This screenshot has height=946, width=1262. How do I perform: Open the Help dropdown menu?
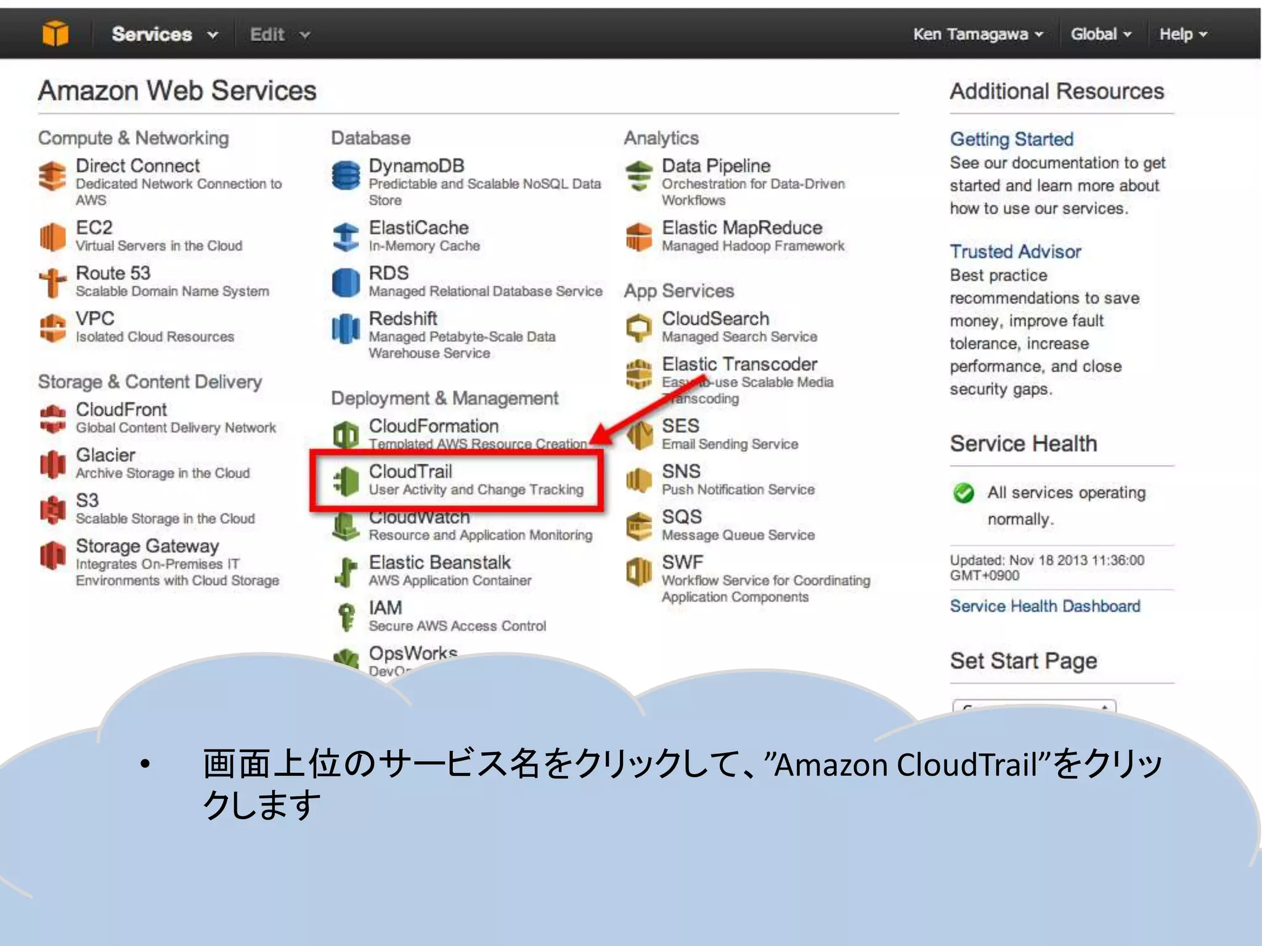[x=1183, y=34]
